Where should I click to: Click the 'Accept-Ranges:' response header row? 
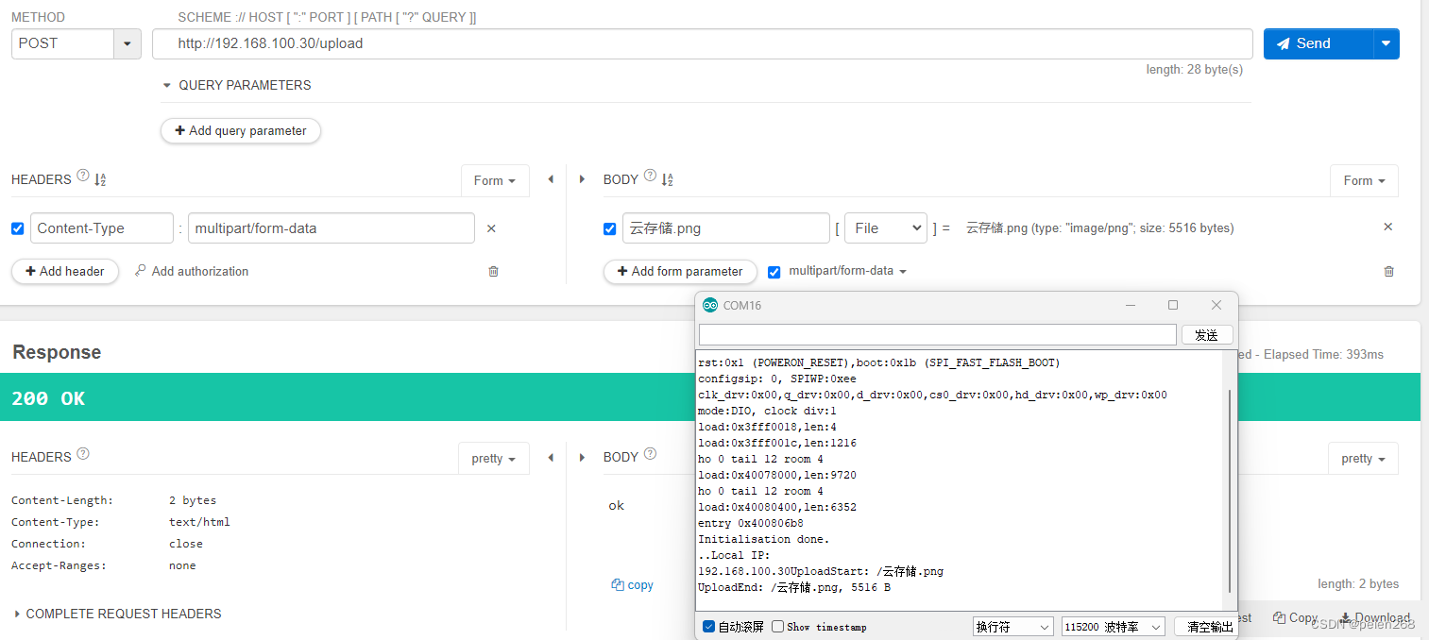click(104, 565)
